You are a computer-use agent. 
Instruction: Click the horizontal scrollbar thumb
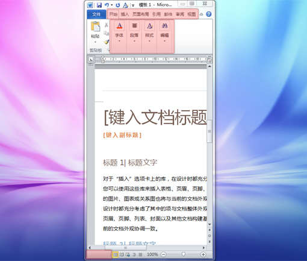pos(125,248)
